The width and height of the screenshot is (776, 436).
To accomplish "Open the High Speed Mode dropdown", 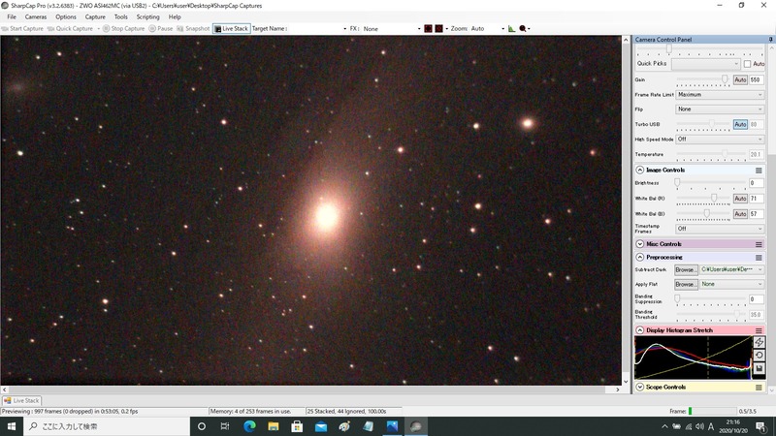I will (720, 140).
